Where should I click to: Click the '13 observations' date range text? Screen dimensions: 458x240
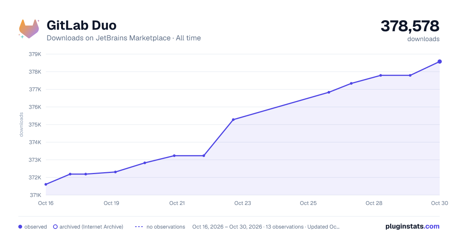coord(266,227)
